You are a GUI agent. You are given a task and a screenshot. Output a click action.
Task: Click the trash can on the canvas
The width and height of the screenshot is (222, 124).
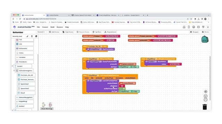205,107
